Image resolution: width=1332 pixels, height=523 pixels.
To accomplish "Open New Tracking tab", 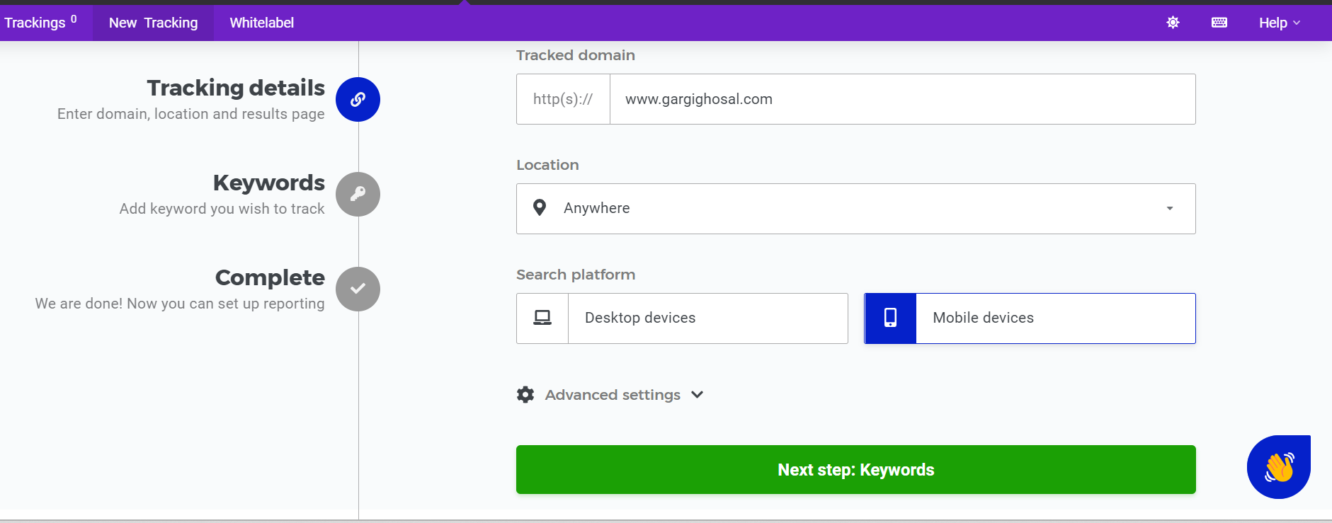I will (153, 23).
